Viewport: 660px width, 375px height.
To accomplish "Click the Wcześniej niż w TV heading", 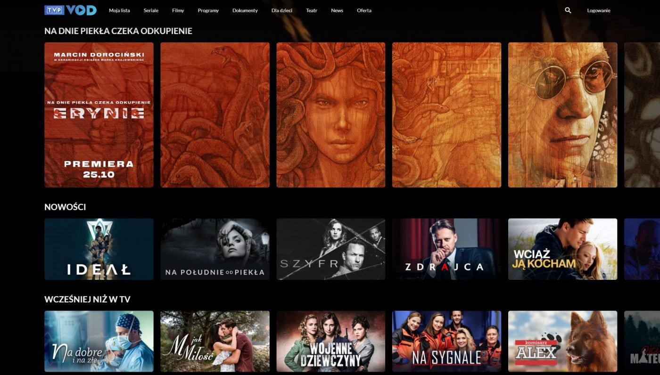I will (87, 299).
